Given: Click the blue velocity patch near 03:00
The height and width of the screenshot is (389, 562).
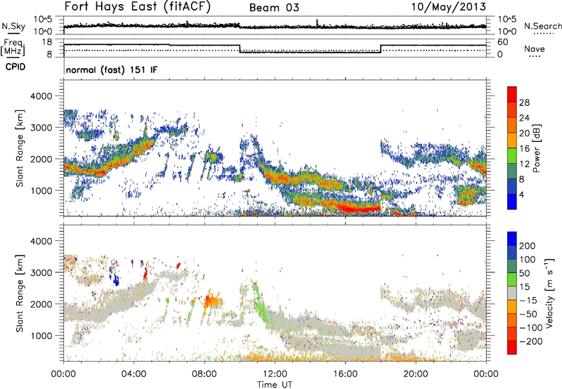Looking at the screenshot, I should (116, 279).
